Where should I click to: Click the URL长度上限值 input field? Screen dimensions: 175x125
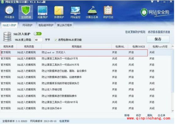click(38, 40)
